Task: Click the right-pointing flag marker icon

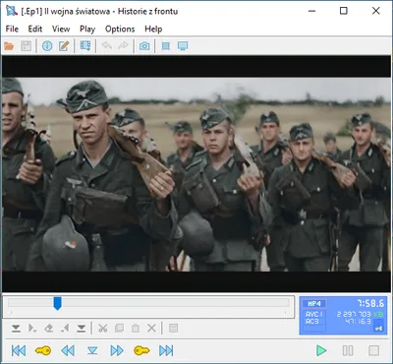Action: point(32,328)
